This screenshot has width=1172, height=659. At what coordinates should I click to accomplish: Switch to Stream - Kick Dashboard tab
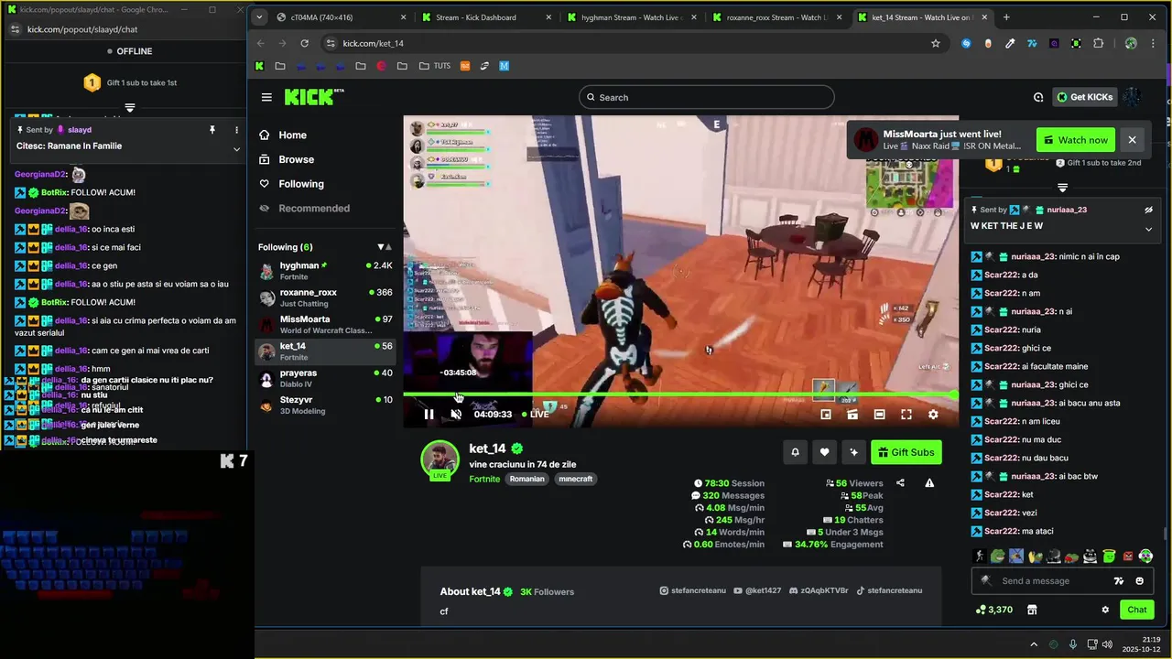(x=485, y=17)
